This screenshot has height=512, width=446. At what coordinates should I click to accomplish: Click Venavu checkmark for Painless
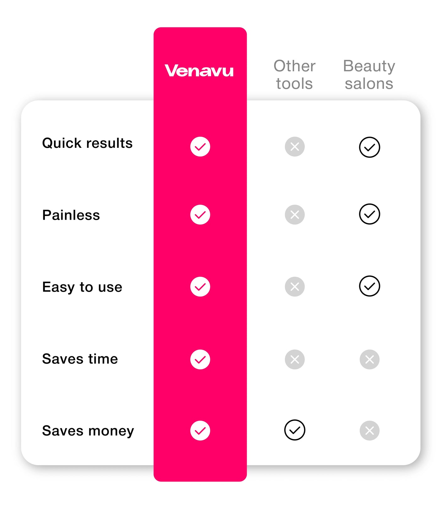(200, 215)
